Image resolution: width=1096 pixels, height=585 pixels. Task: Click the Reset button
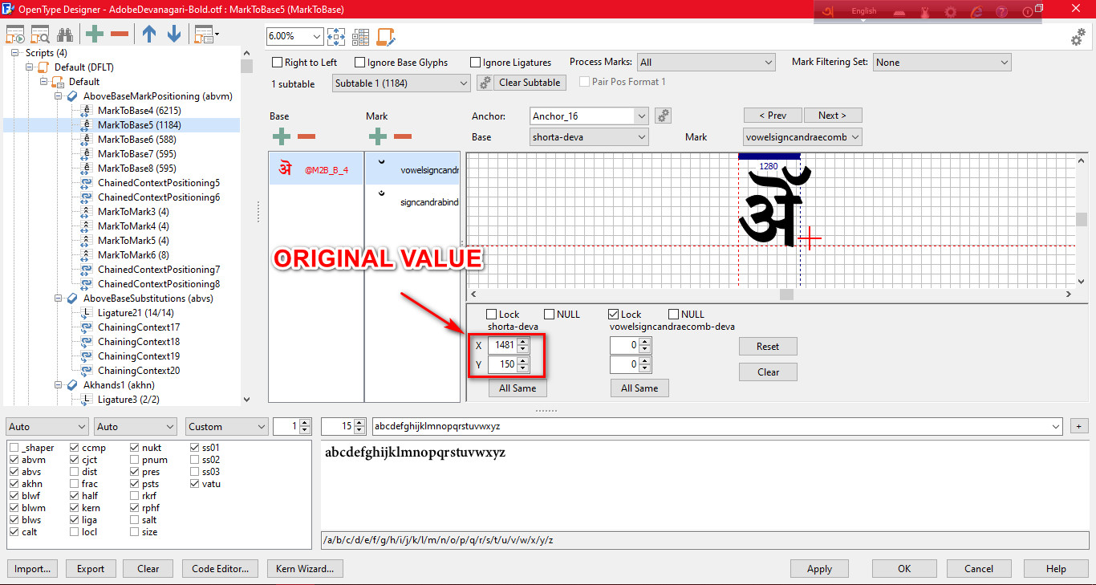(x=768, y=347)
